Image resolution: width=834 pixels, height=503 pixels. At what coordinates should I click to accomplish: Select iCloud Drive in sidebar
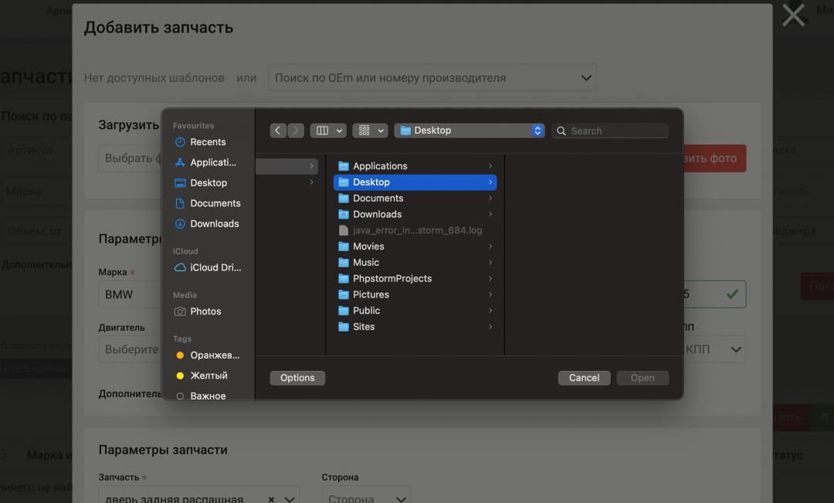click(215, 267)
